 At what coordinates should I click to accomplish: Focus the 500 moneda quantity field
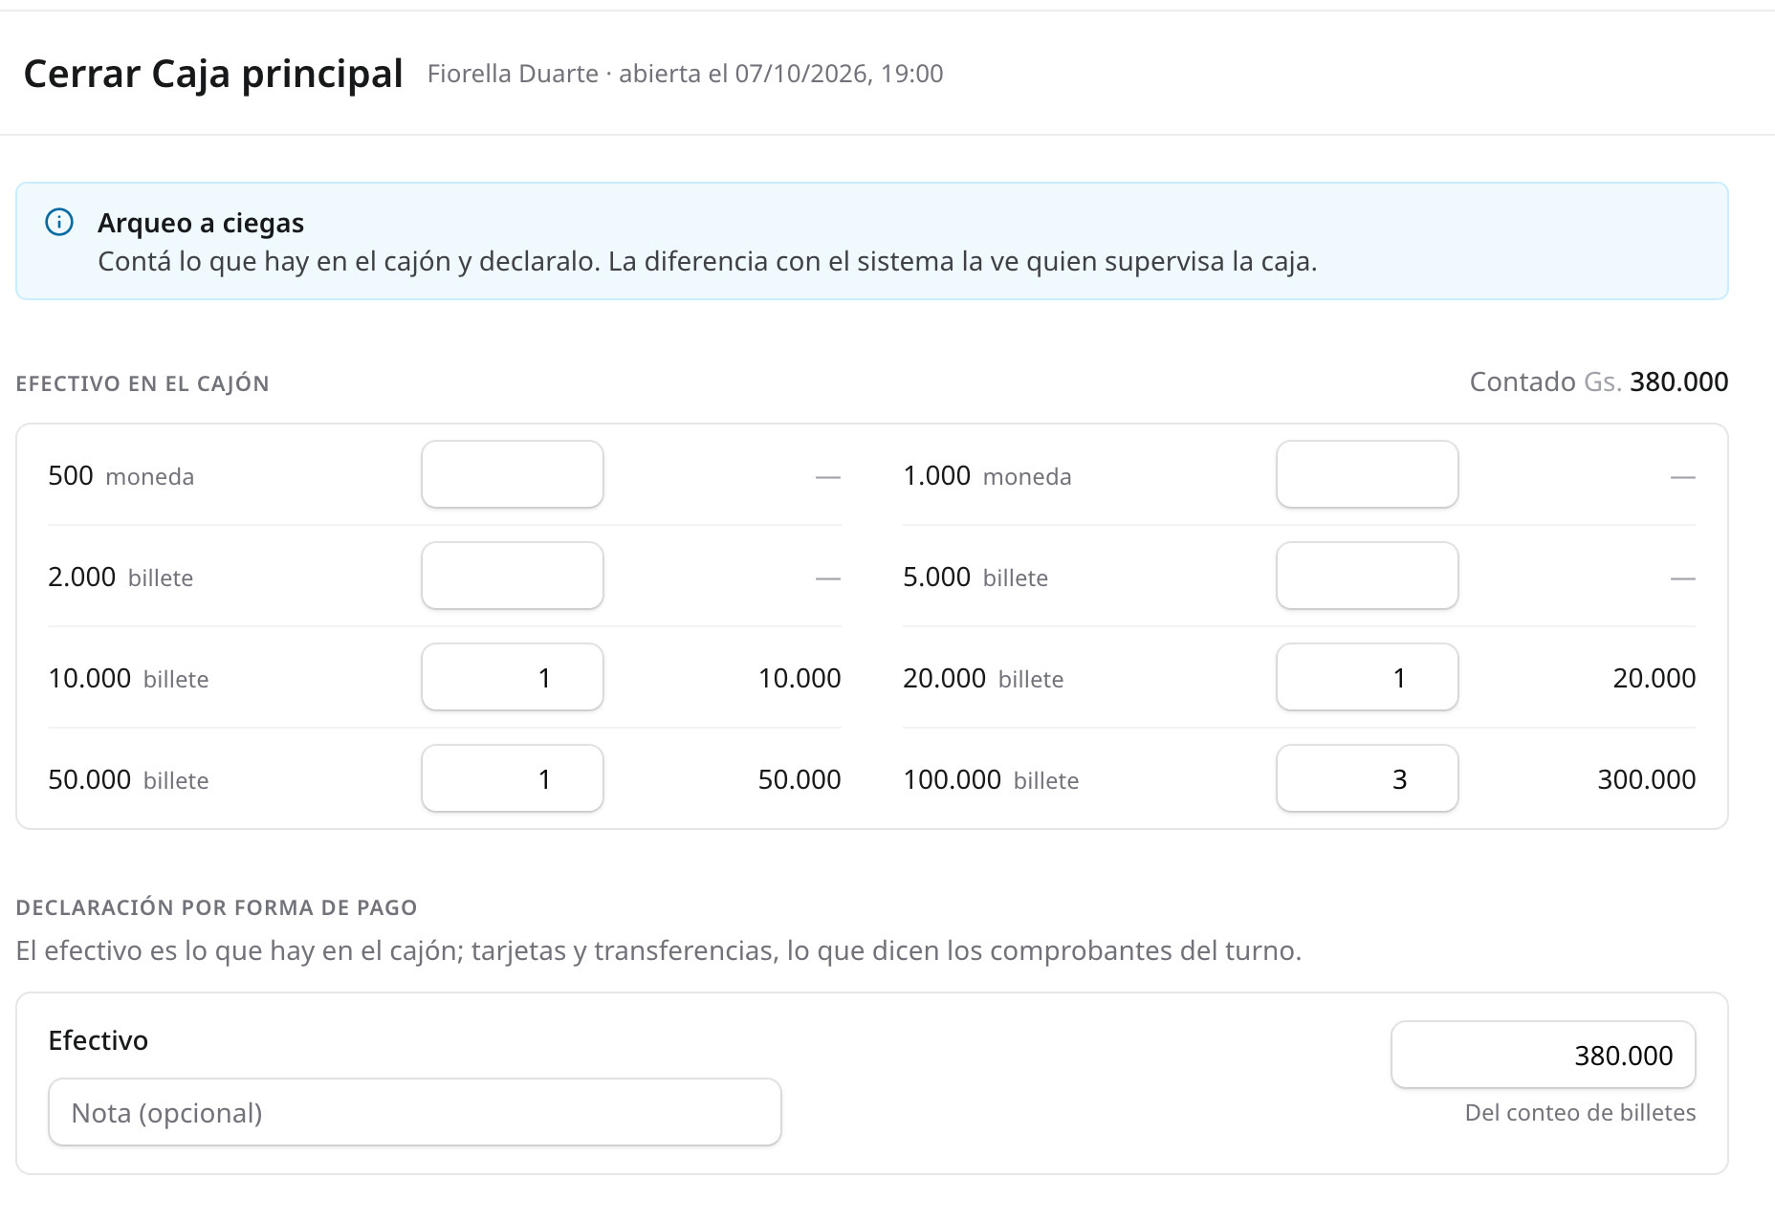[513, 474]
